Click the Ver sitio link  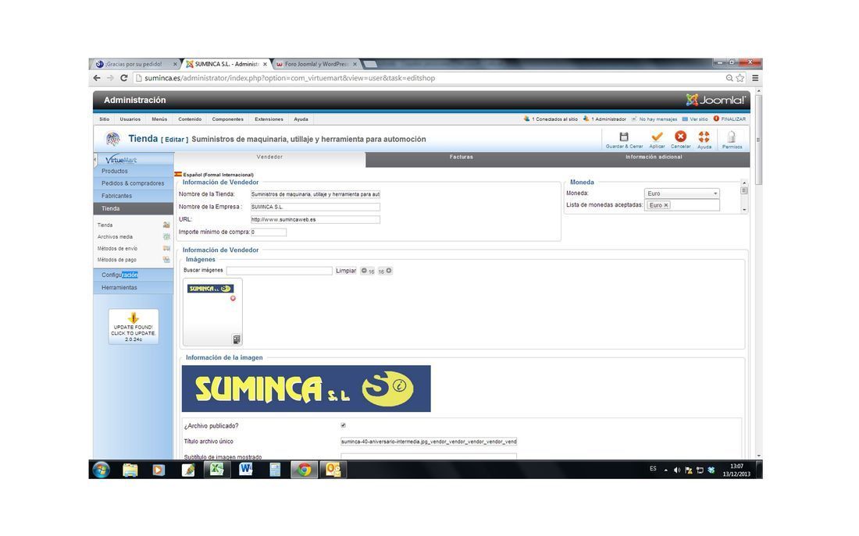point(695,119)
